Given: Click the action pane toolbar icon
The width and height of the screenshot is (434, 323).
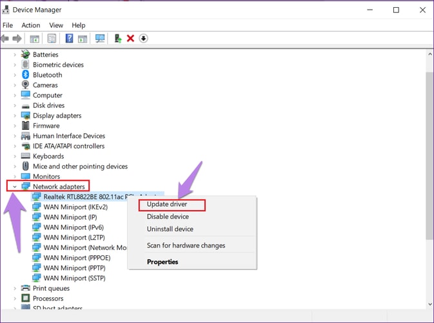Looking at the screenshot, I should [x=83, y=39].
